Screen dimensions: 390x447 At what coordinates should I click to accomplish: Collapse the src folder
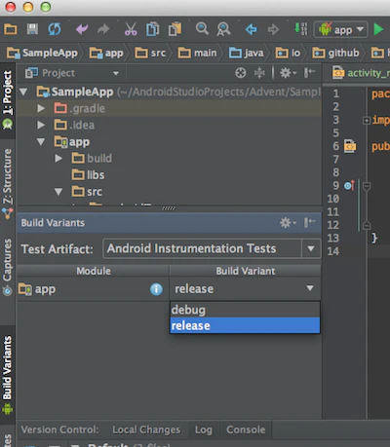(58, 192)
